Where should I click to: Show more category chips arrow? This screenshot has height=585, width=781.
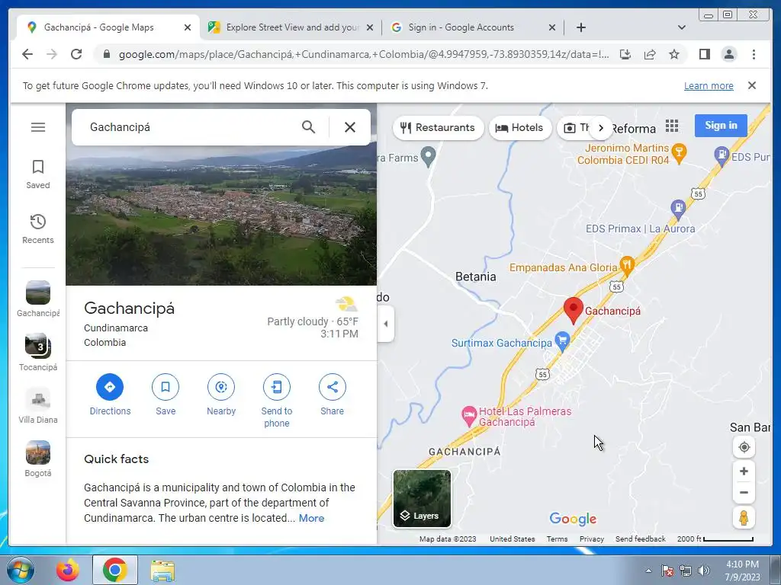601,128
